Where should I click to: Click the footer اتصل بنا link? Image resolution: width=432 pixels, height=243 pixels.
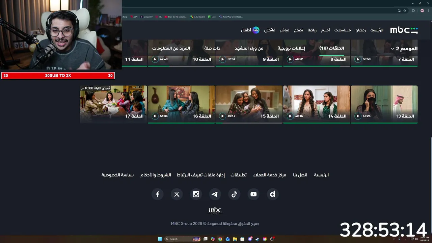[x=300, y=175]
